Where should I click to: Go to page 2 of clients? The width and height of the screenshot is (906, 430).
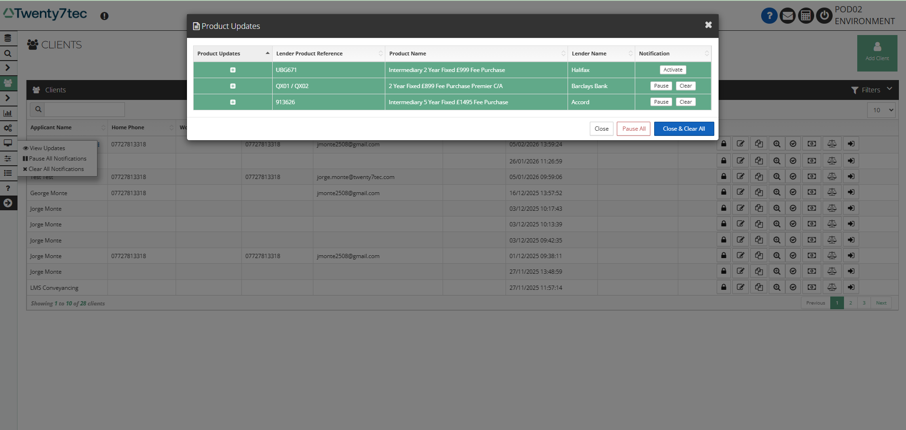[851, 303]
